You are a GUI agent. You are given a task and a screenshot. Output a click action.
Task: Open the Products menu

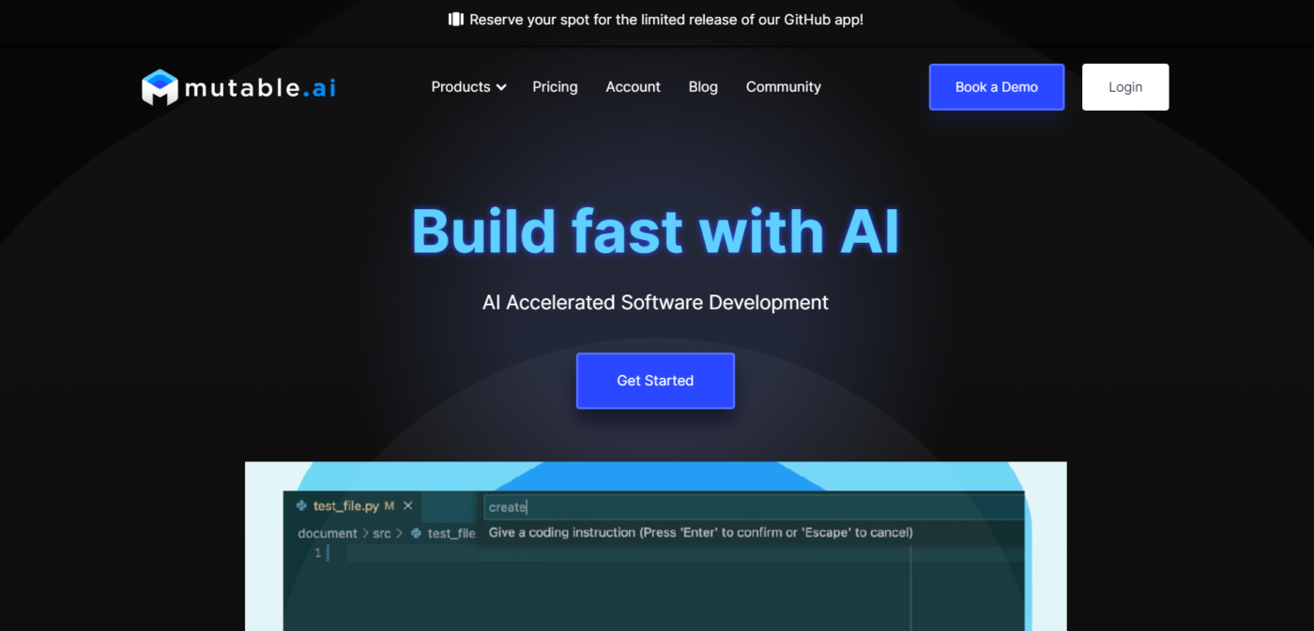(461, 87)
